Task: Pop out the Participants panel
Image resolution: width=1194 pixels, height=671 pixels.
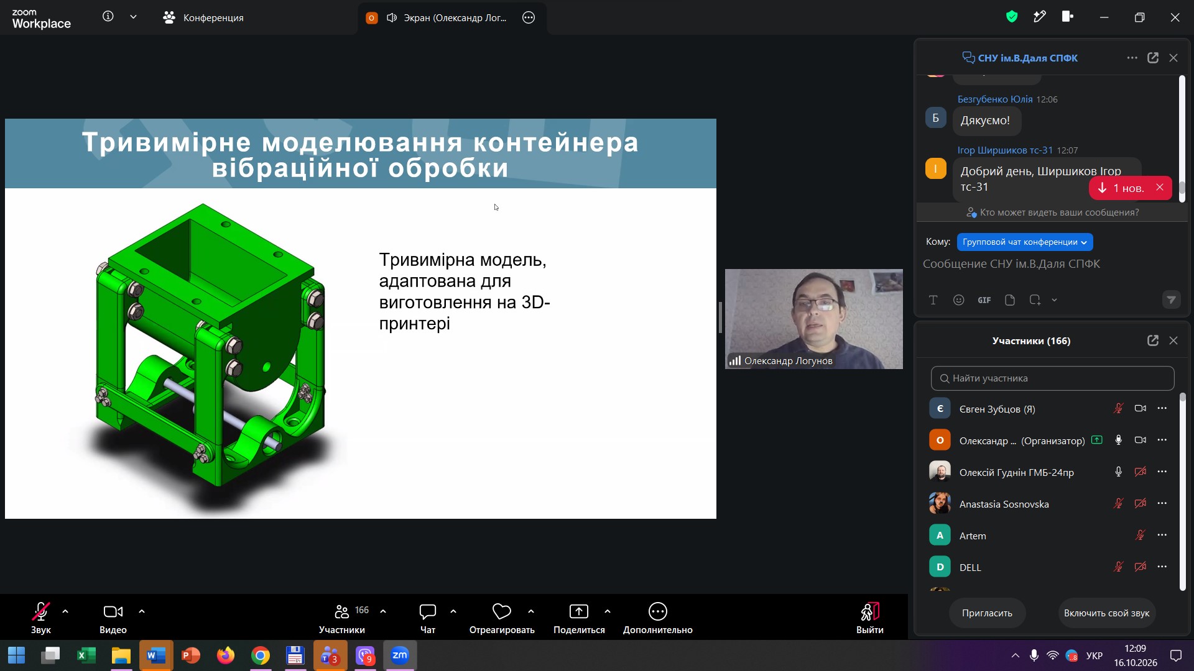Action: pos(1153,340)
